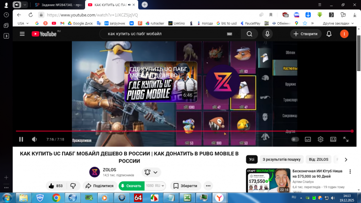Expand the 1080 quality dropdown
The width and height of the screenshot is (361, 203).
point(155,186)
